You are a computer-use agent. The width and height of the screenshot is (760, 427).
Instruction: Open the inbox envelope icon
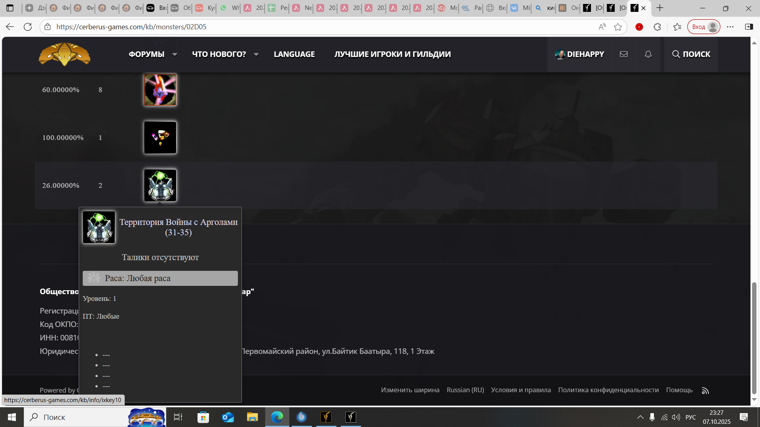point(624,54)
